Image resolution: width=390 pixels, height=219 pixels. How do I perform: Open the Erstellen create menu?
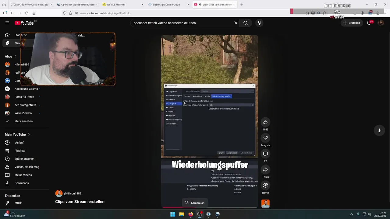[x=352, y=23]
